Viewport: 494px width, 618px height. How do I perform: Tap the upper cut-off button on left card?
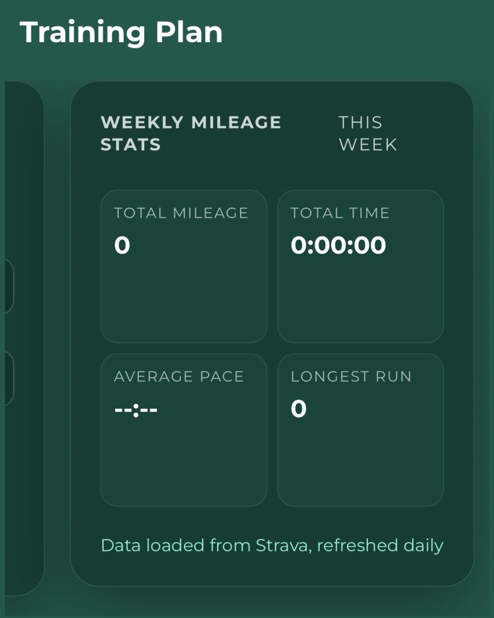tap(7, 287)
